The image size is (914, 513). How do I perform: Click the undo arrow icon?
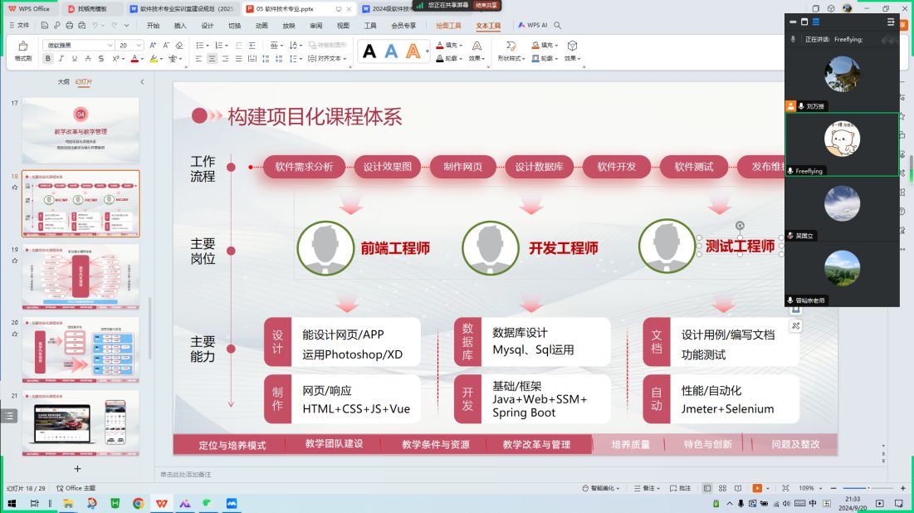(95, 25)
